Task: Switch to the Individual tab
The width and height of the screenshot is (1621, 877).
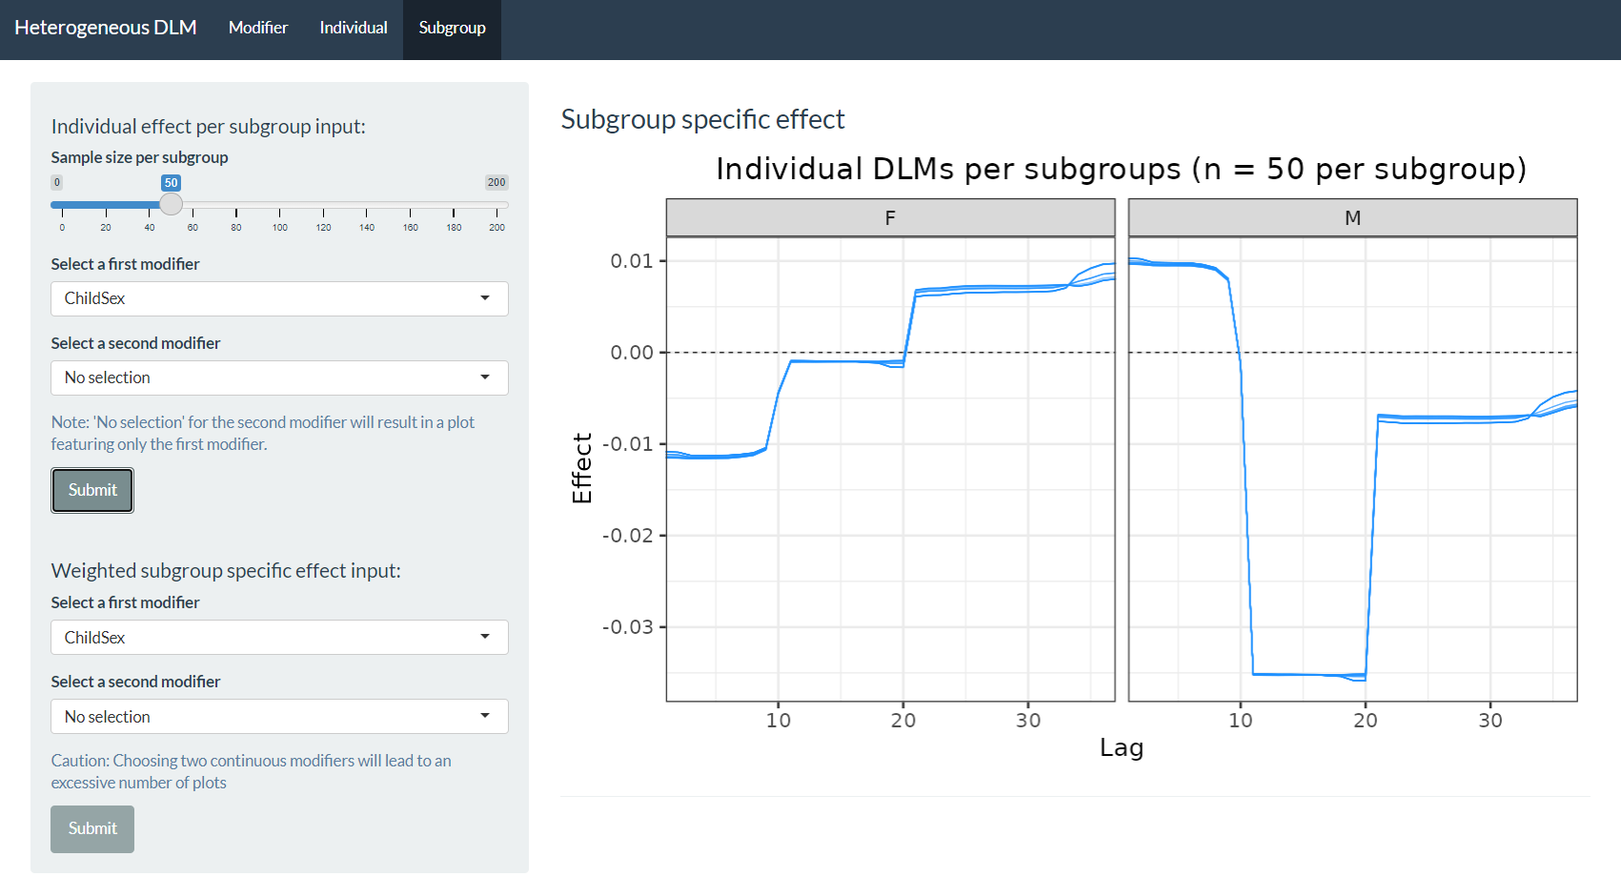Action: point(353,29)
